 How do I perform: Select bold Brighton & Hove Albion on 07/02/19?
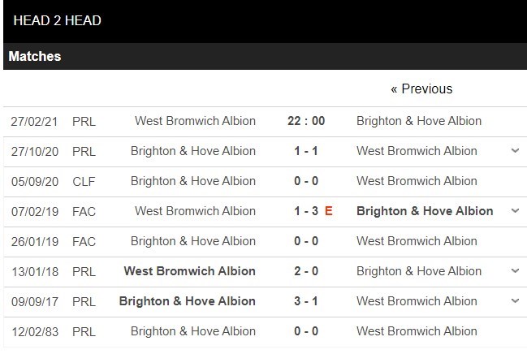(425, 211)
